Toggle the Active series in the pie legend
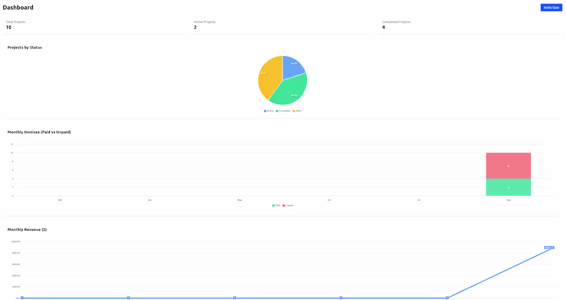This screenshot has width=566, height=300. click(266, 111)
